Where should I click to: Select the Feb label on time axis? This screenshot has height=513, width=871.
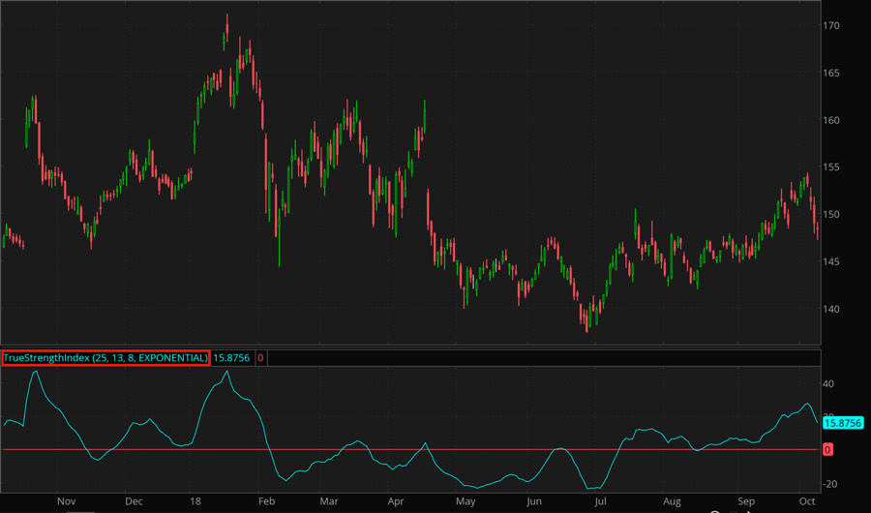click(x=266, y=502)
